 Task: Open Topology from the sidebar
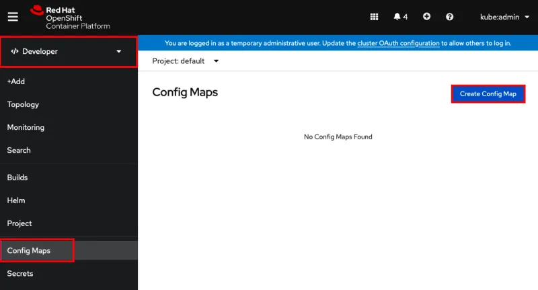[23, 104]
